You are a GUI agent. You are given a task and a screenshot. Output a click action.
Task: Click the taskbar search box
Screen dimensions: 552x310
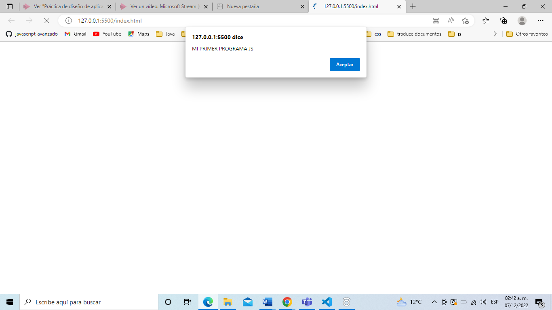point(89,302)
